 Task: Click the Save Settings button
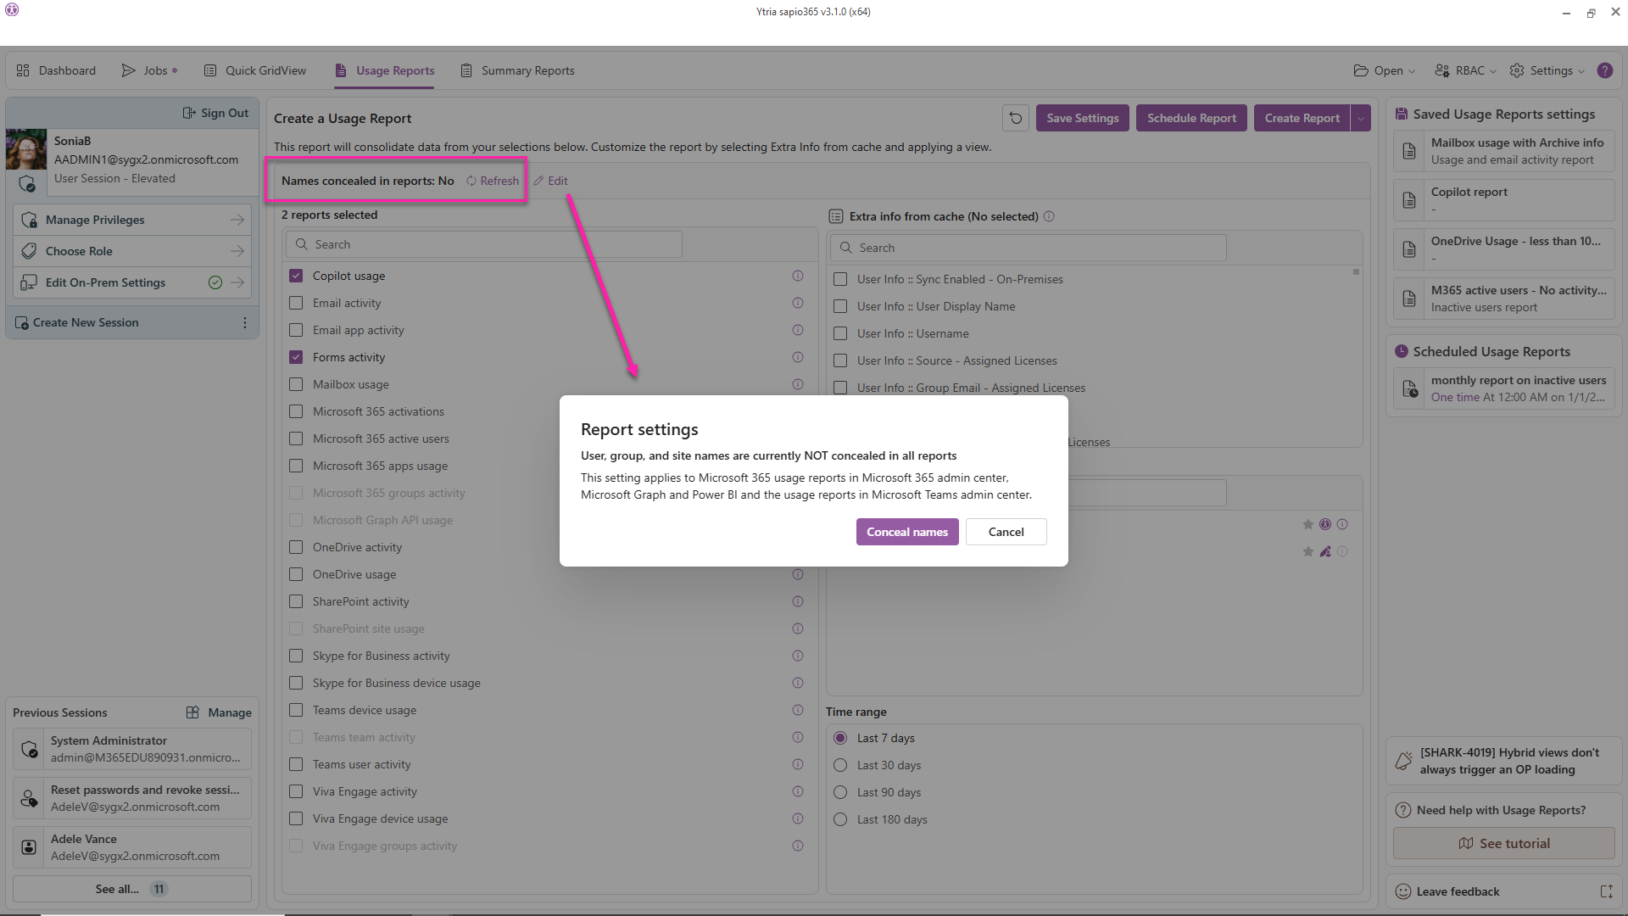[x=1082, y=119]
